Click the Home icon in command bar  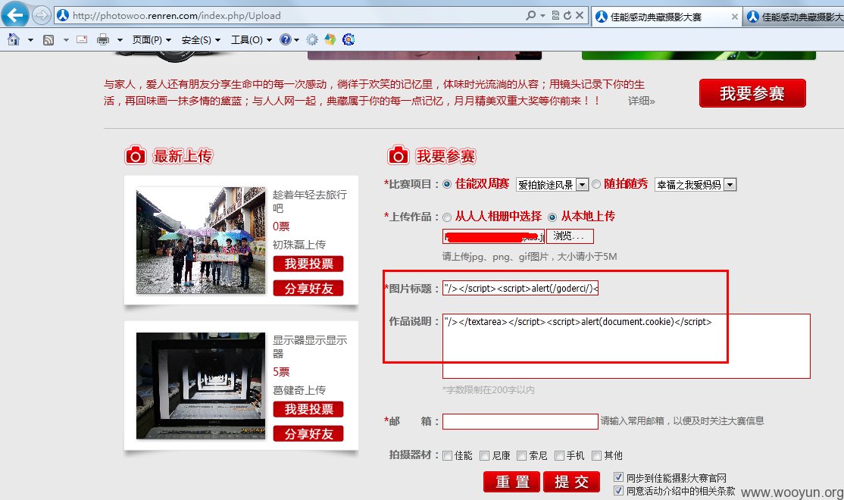pos(14,39)
